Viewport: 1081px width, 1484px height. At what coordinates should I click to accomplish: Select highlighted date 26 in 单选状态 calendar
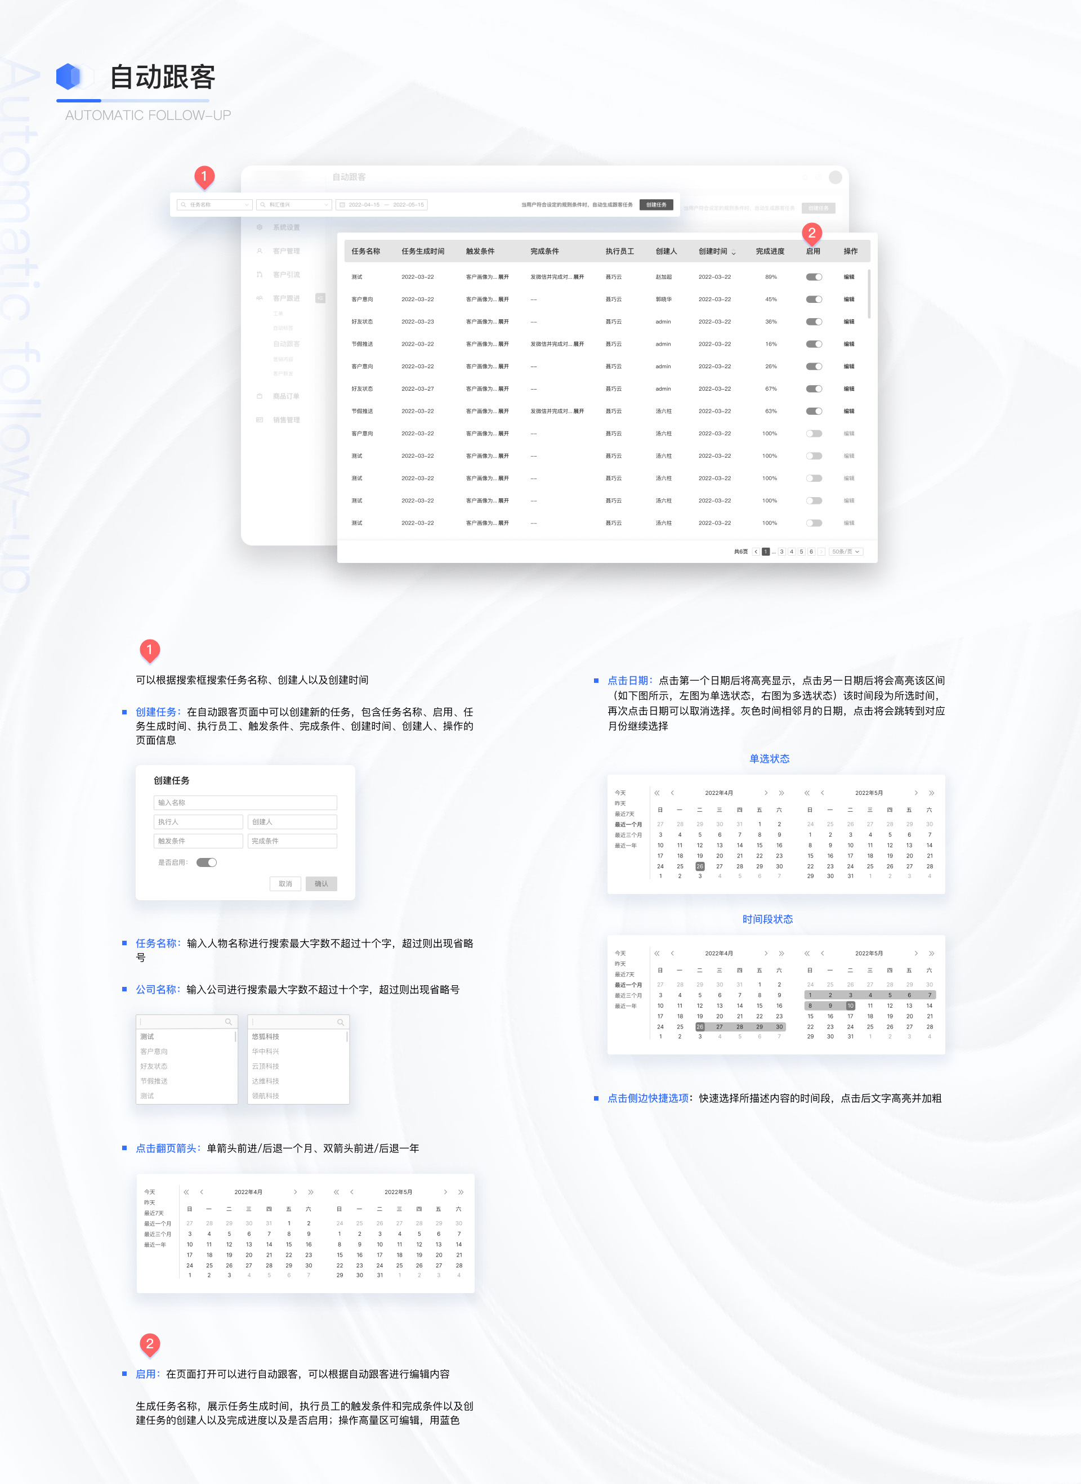(699, 866)
